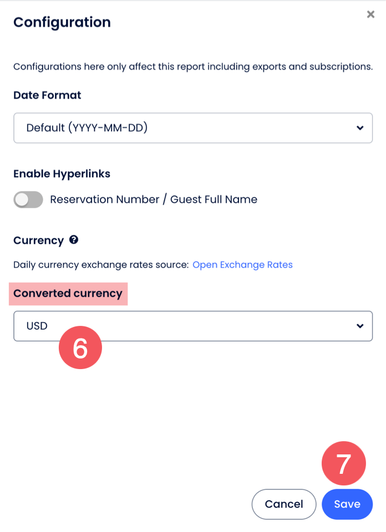The height and width of the screenshot is (532, 386).
Task: Click the Daily currency exchange rates source text
Action: coord(100,265)
